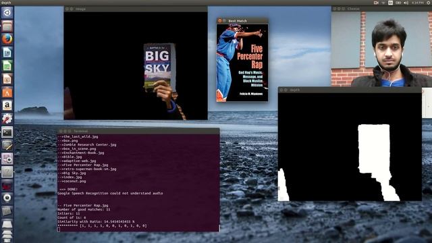Select '-->Zombie Research Center.jpg' in Terminal
This screenshot has width=432, height=243.
(x=87, y=144)
